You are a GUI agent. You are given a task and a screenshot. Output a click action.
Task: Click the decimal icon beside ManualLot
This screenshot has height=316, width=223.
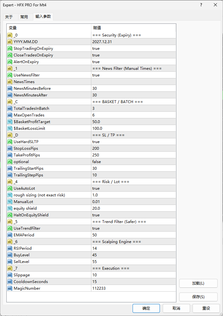pos(10,202)
